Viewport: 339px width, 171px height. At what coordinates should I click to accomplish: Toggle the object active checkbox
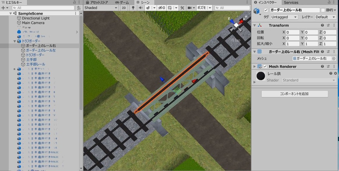[x=266, y=10]
